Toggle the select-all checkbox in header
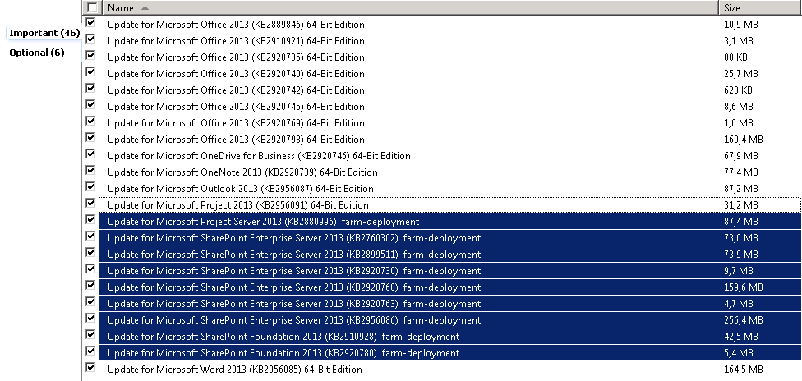802x381 pixels. click(91, 7)
